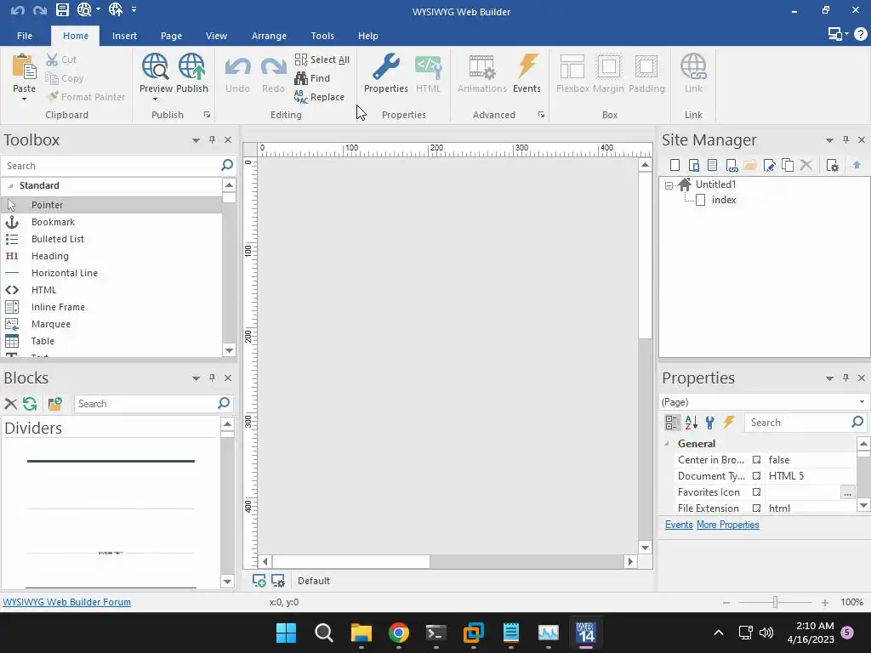Open the Find binoculars tool
The height and width of the screenshot is (653, 871).
click(312, 78)
